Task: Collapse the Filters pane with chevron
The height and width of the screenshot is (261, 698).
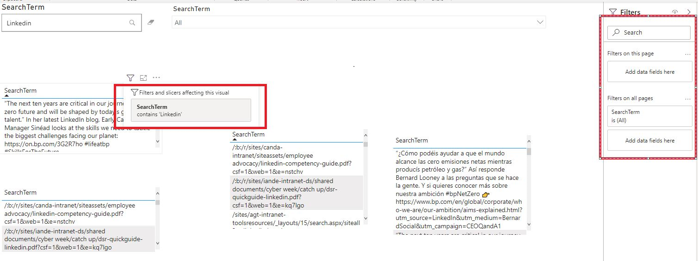Action: [688, 12]
